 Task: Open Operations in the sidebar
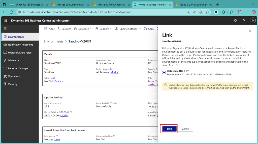(20, 76)
